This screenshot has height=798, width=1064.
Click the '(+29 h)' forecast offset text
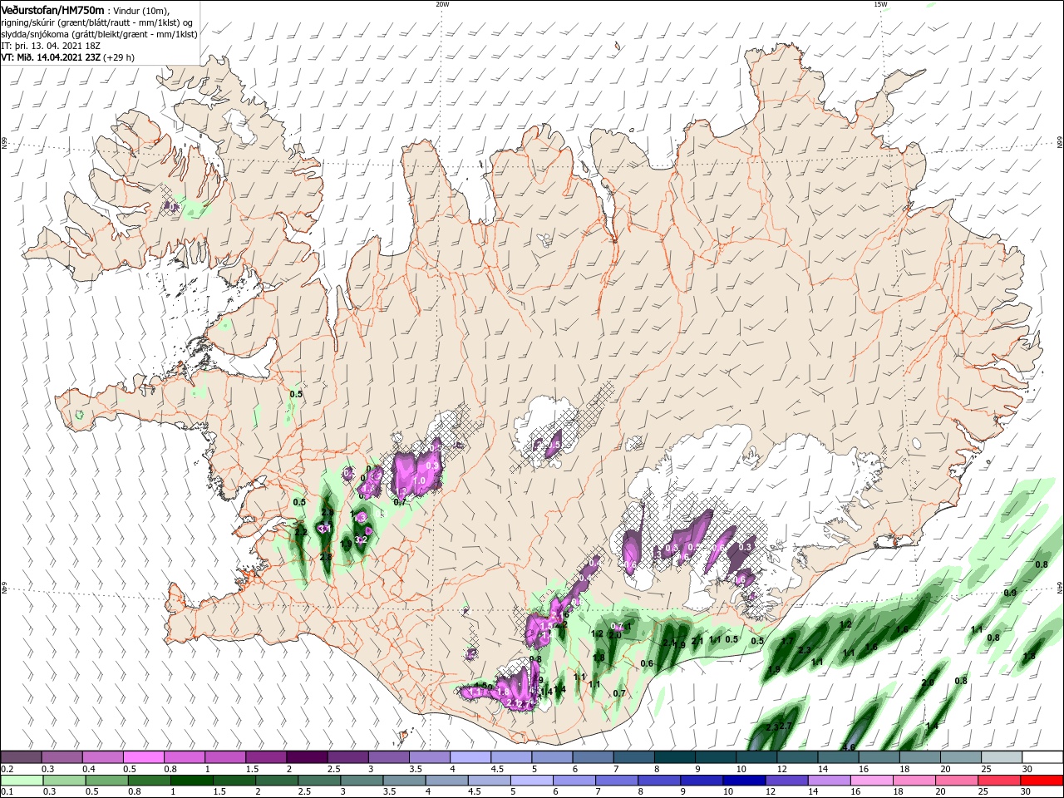pyautogui.click(x=118, y=57)
